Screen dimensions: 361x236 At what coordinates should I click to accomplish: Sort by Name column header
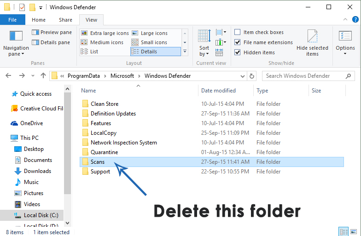pyautogui.click(x=138, y=90)
